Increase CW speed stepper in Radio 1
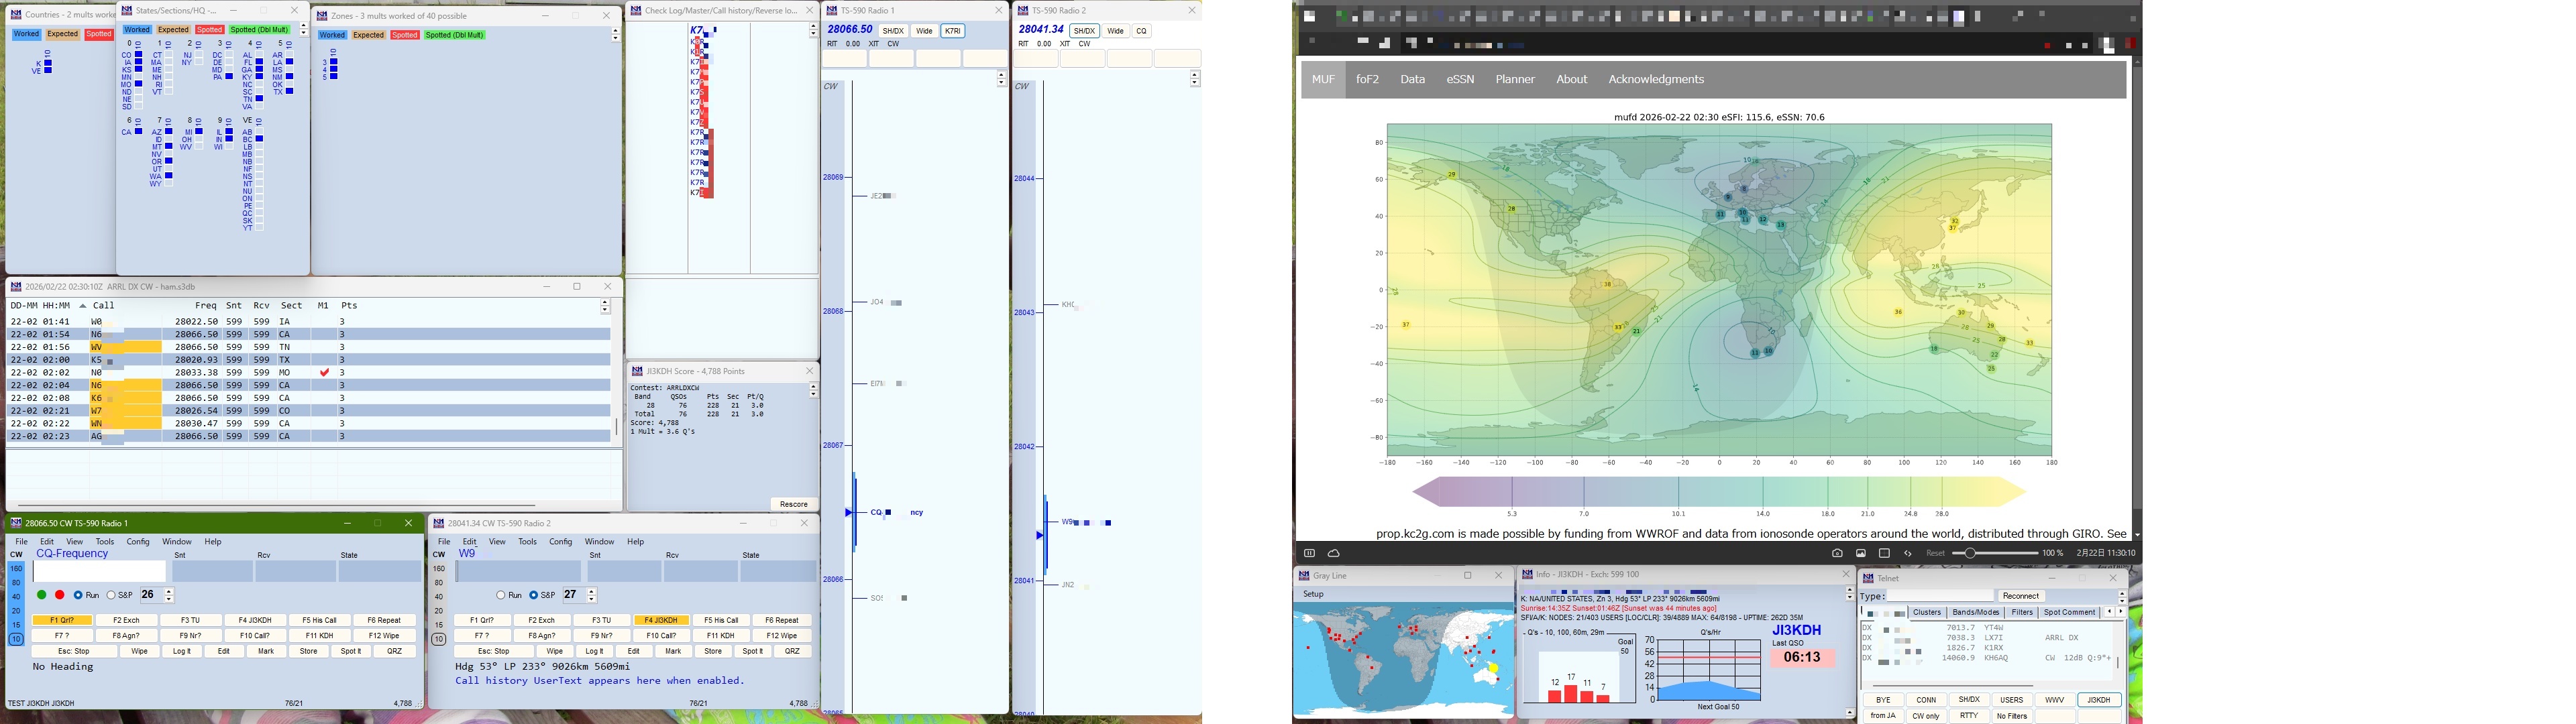The height and width of the screenshot is (724, 2576). pos(169,591)
